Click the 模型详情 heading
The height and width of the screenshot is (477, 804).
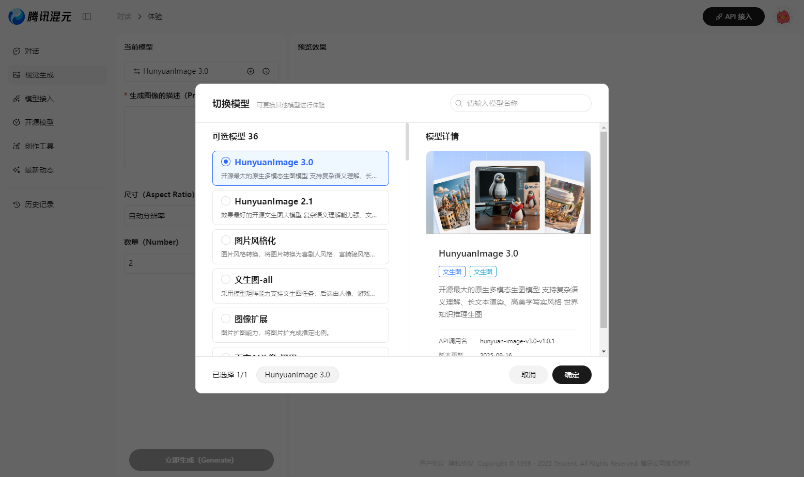[x=442, y=136]
